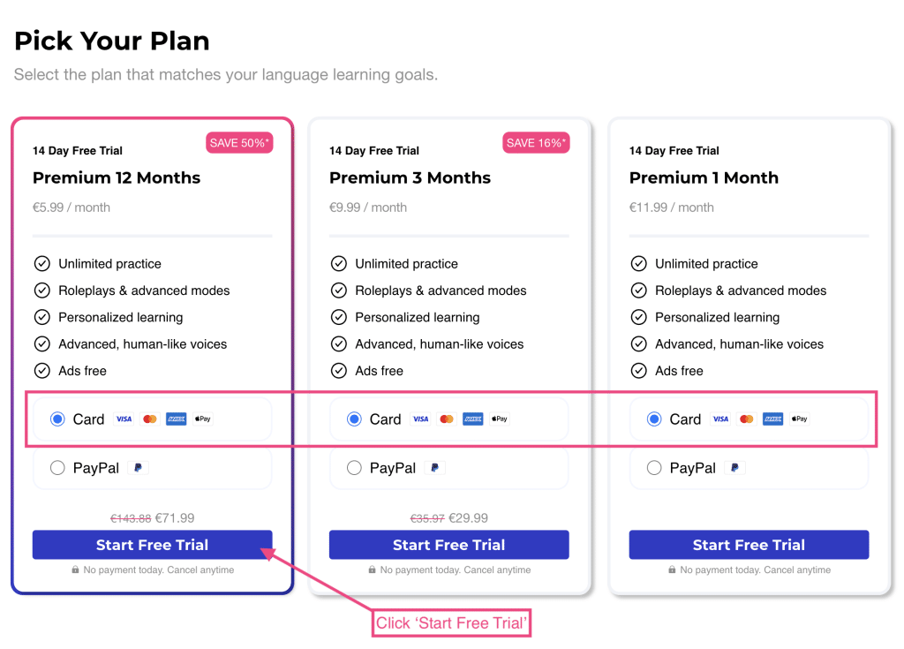Click the SAVE 50% badge
The width and height of the screenshot is (904, 649).
(x=239, y=143)
